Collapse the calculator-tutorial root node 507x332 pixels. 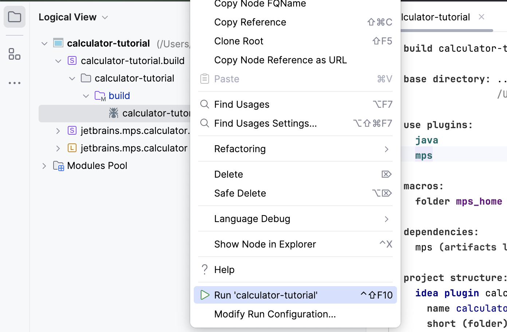pyautogui.click(x=44, y=44)
